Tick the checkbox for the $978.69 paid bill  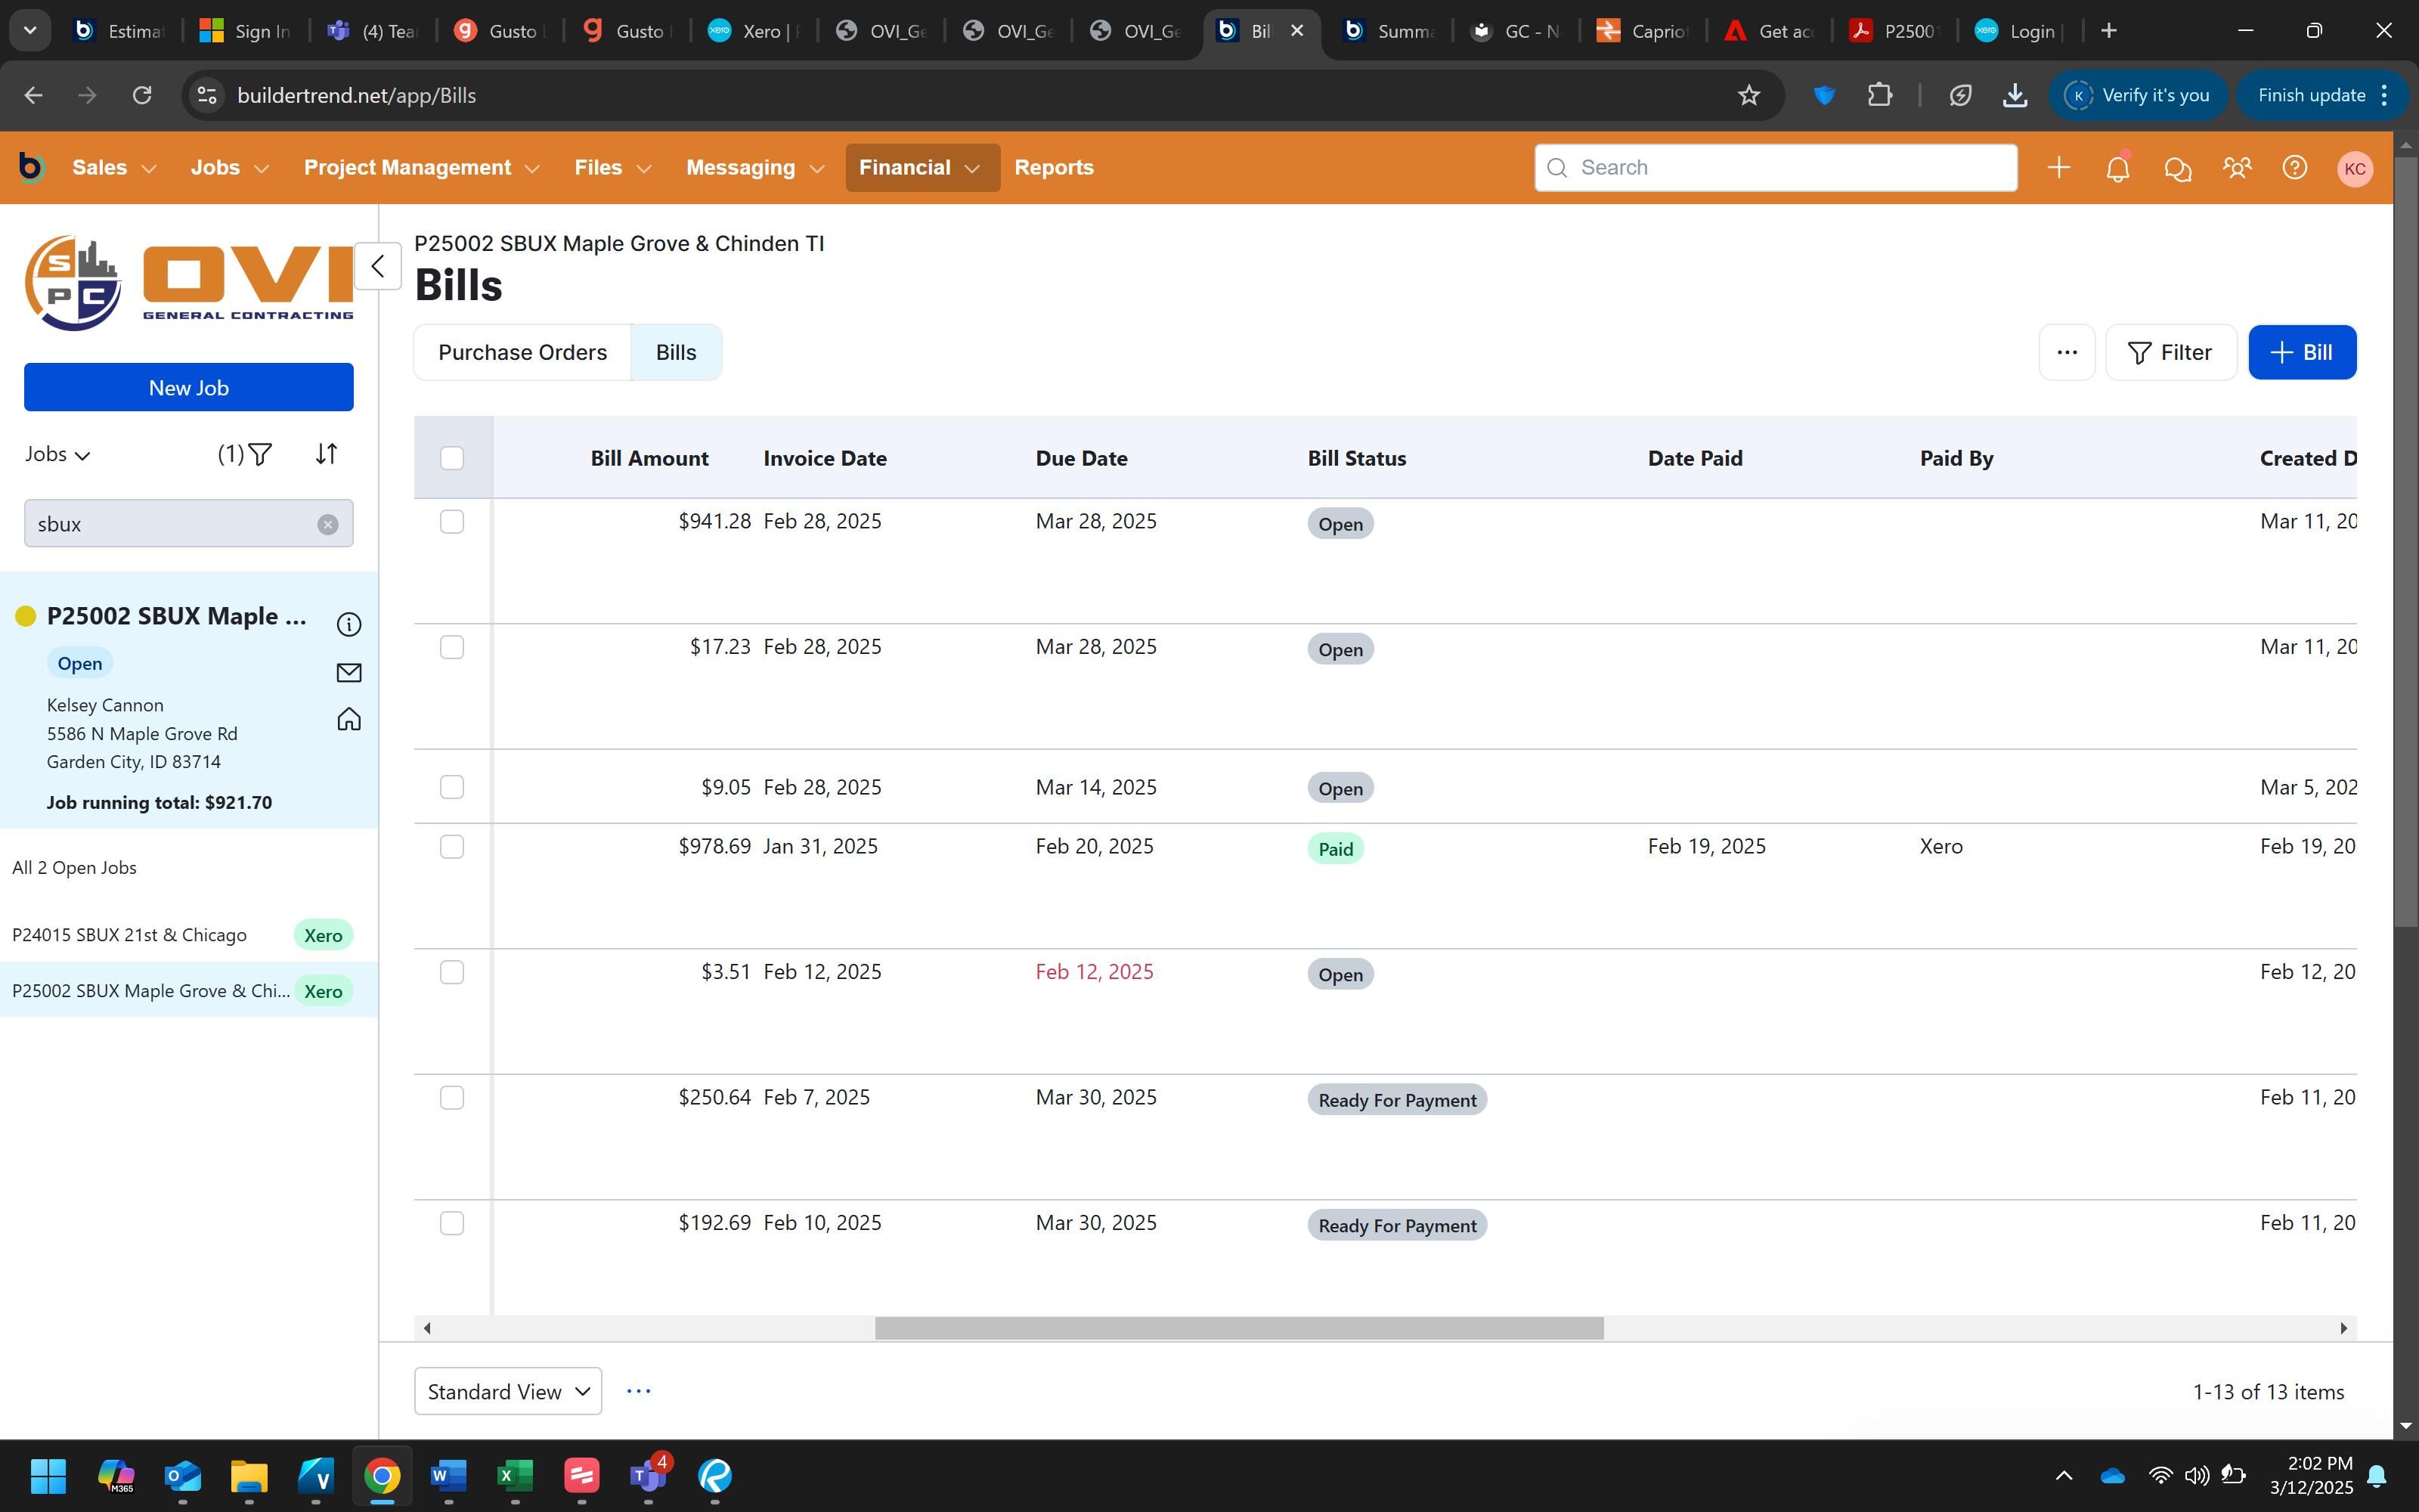[x=452, y=847]
